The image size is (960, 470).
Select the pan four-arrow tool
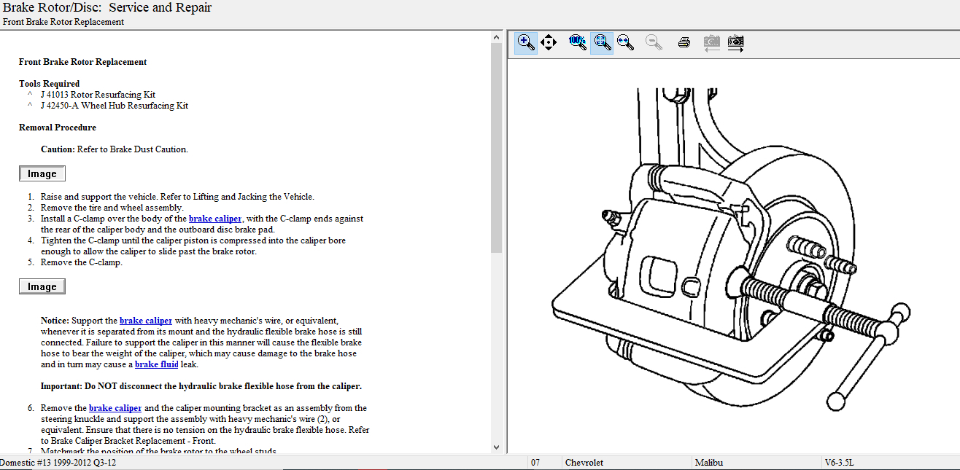coord(549,42)
